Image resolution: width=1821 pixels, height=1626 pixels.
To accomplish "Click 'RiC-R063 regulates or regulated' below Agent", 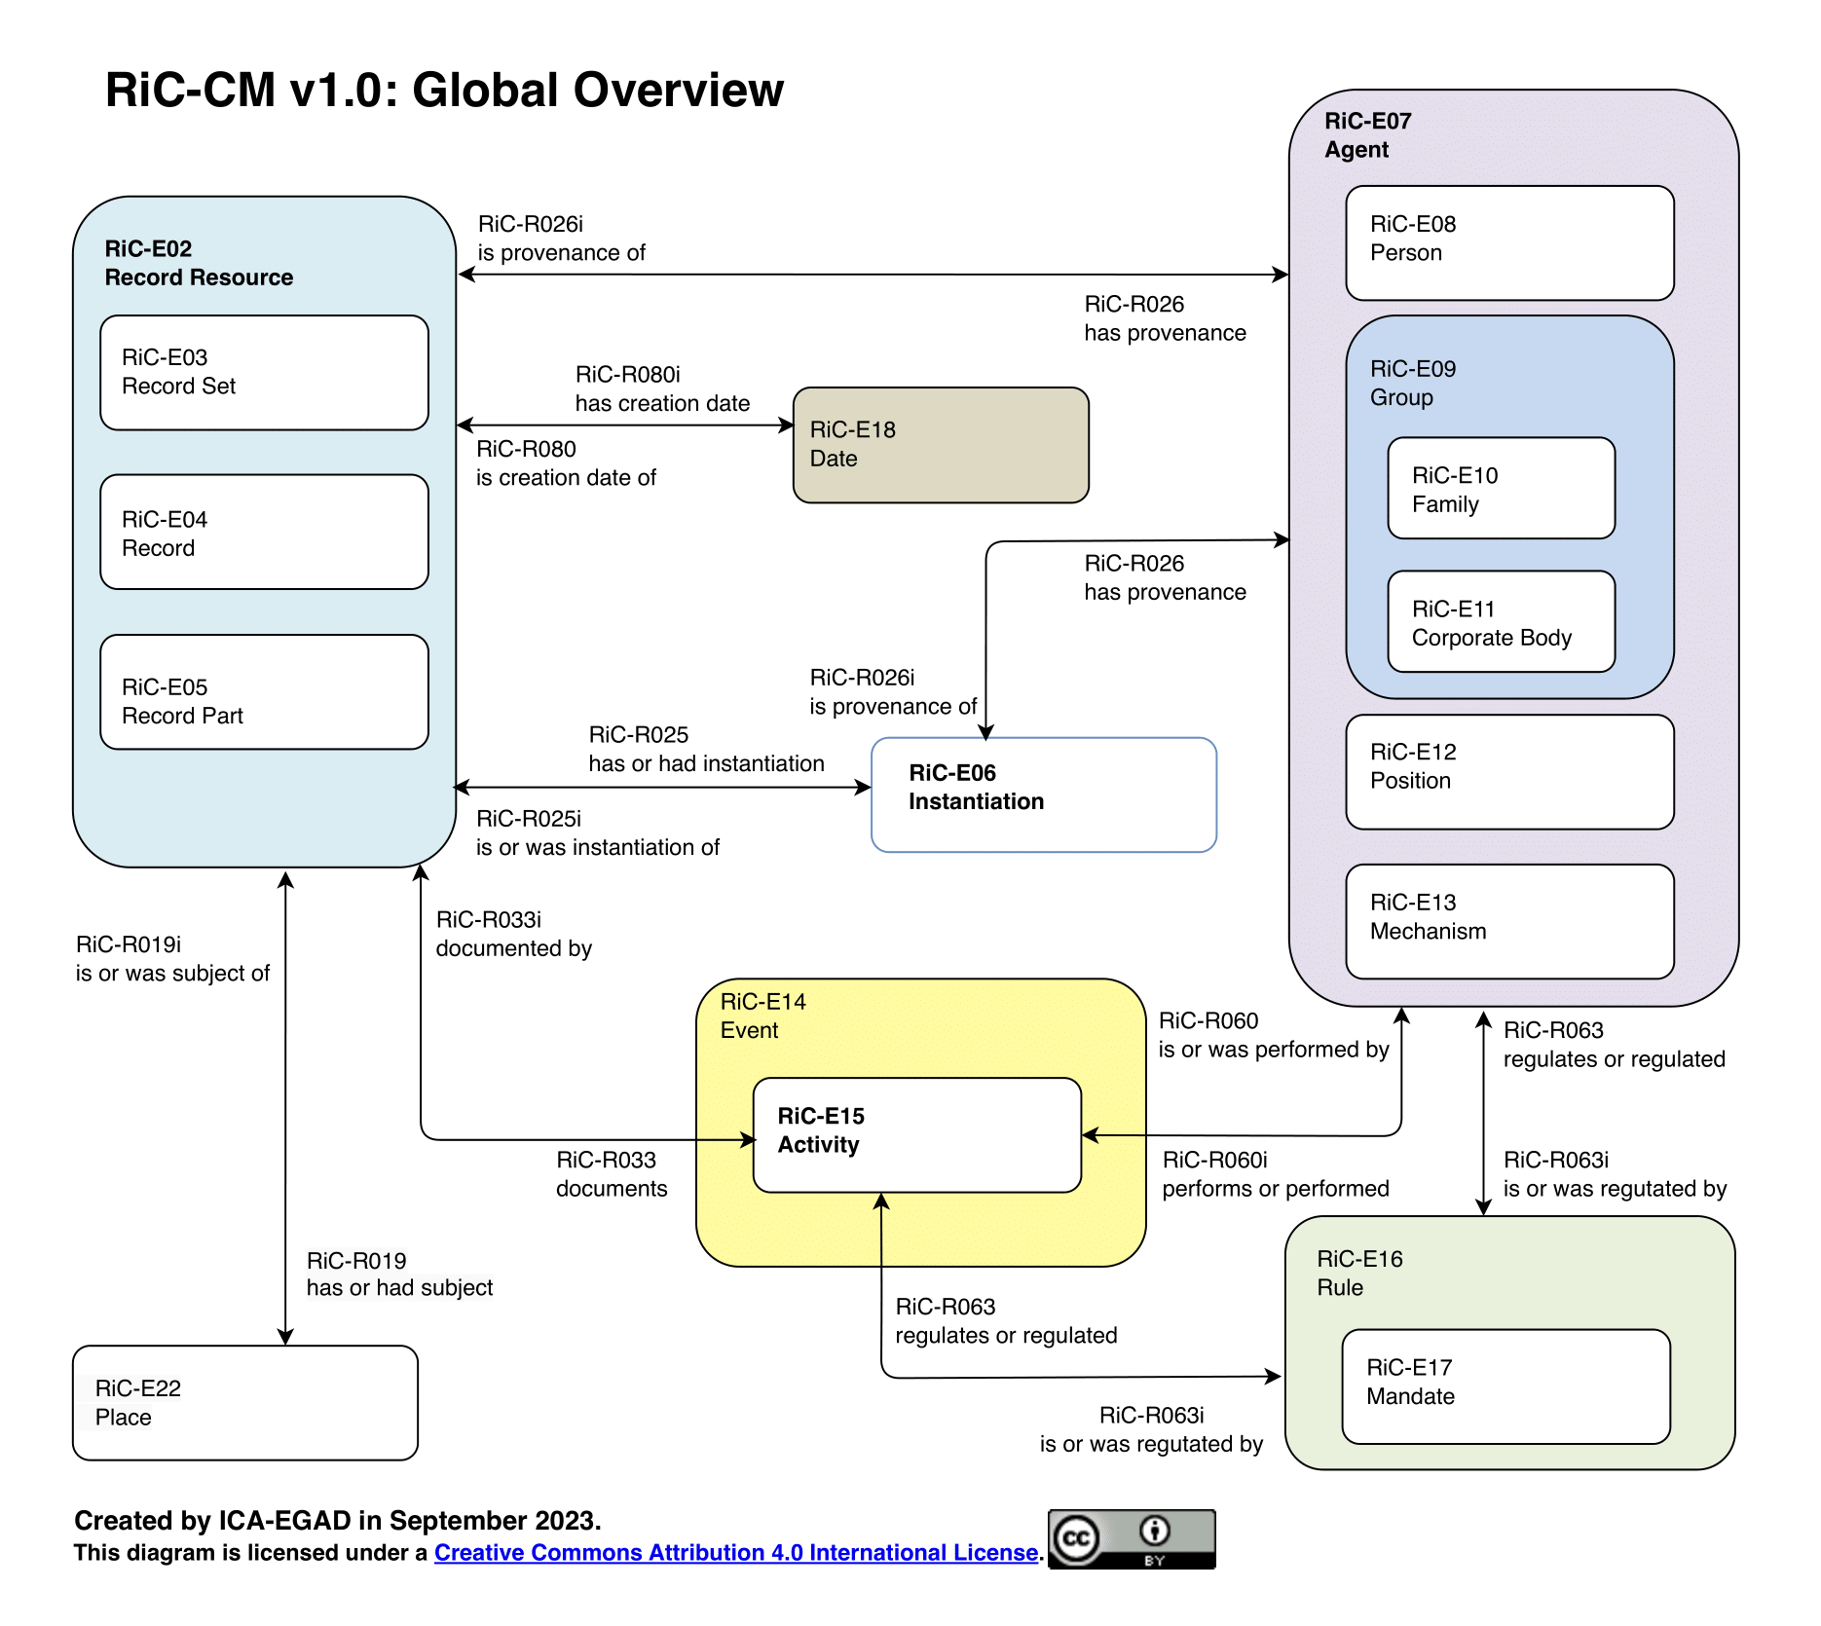I will (1614, 1045).
